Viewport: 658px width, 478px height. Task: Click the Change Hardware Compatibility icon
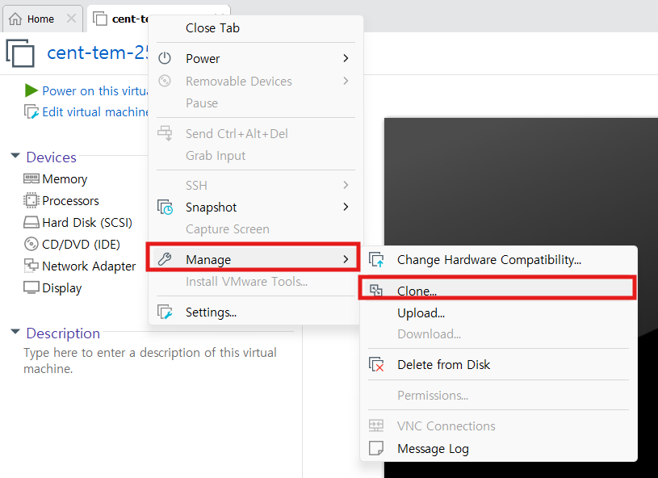(376, 260)
